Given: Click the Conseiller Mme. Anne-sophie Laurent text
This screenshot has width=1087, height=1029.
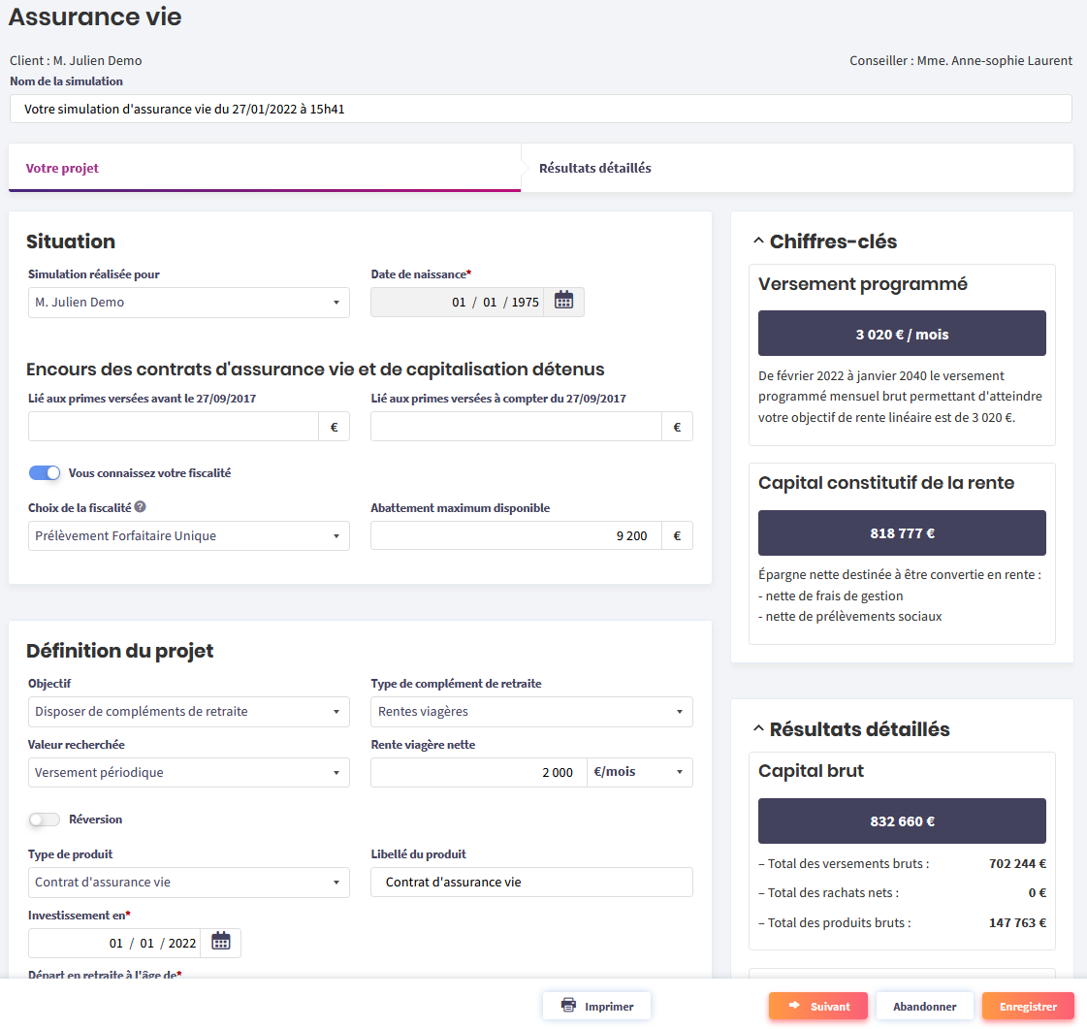Looking at the screenshot, I should [x=961, y=60].
